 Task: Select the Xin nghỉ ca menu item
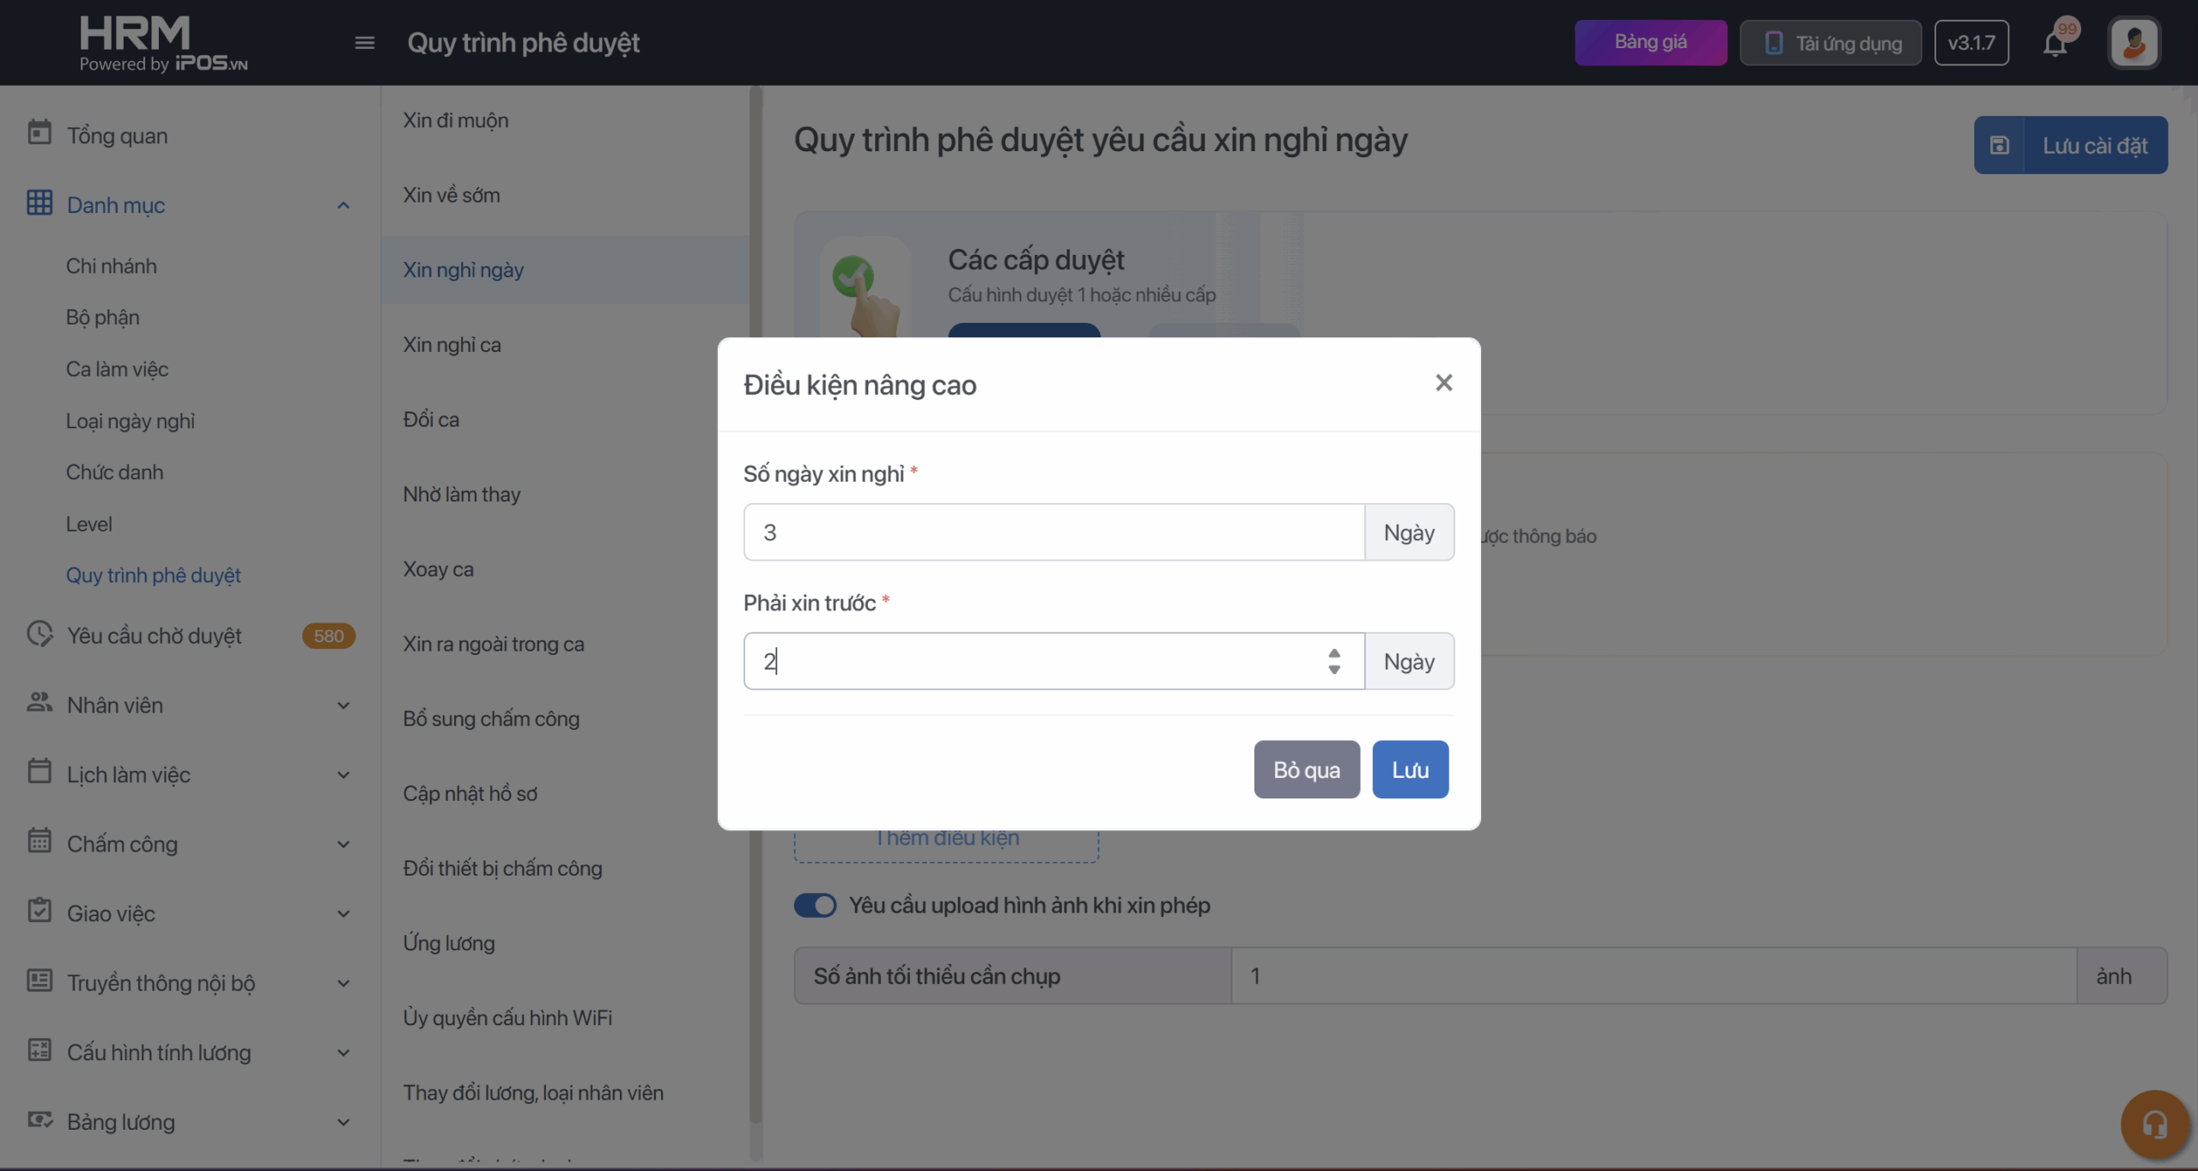click(452, 344)
